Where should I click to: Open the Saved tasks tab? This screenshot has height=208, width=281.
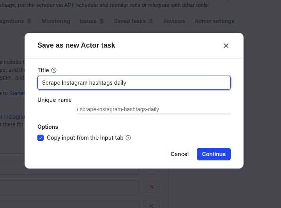tap(134, 21)
